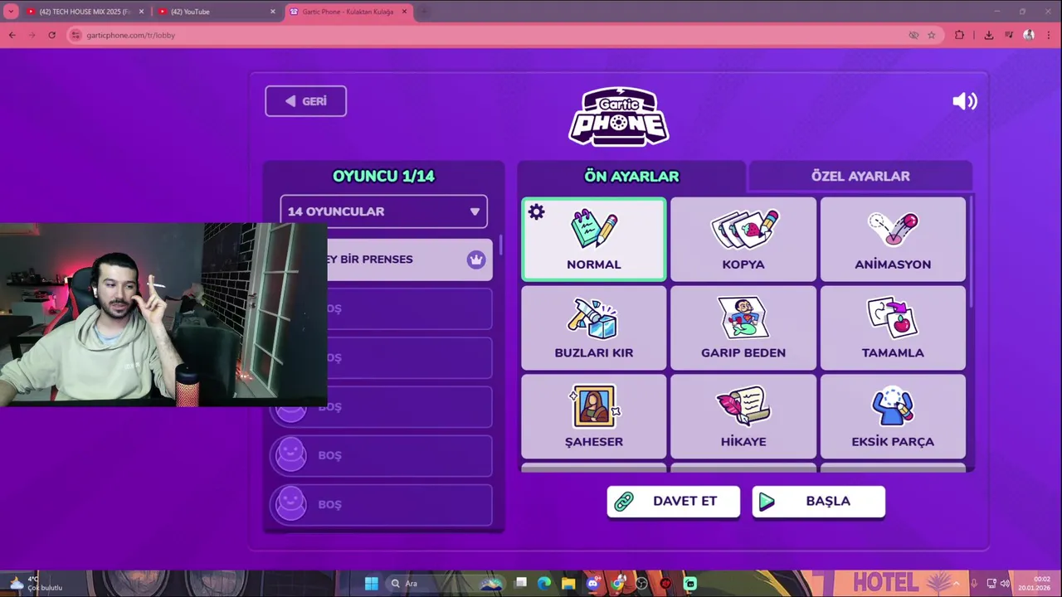Click the Davet Et invite button
The height and width of the screenshot is (597, 1062).
click(673, 501)
